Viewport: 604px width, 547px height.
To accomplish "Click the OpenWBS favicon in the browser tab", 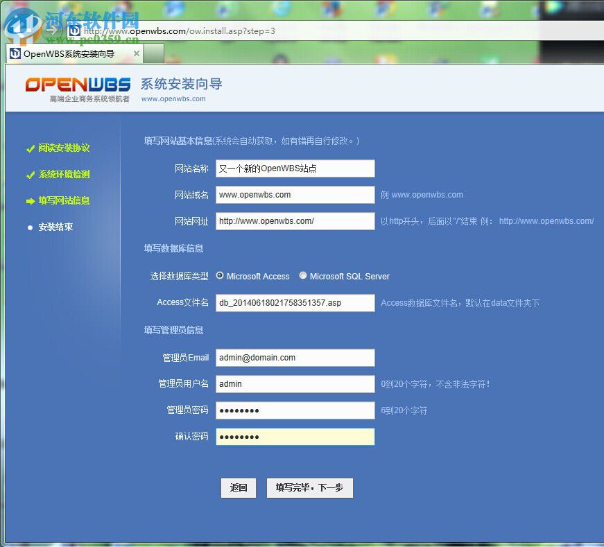I will point(16,53).
